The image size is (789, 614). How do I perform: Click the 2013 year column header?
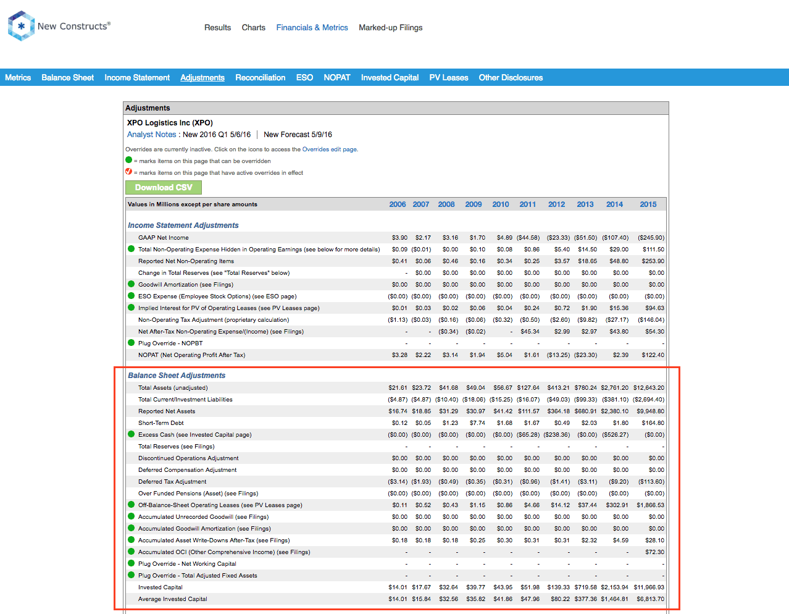point(585,204)
